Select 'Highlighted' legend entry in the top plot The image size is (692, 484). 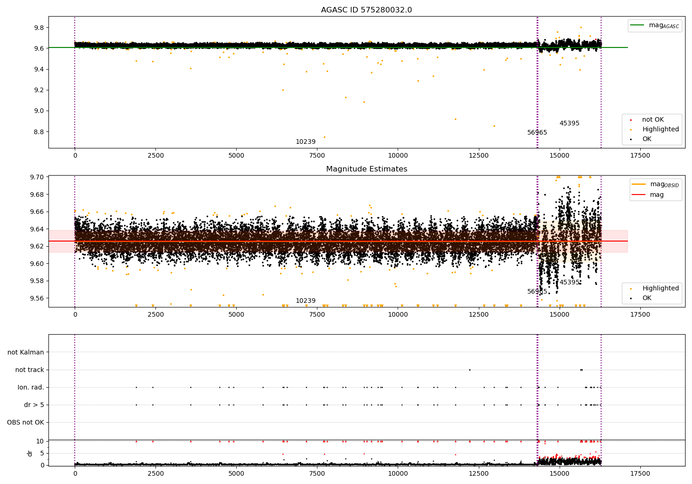click(661, 130)
